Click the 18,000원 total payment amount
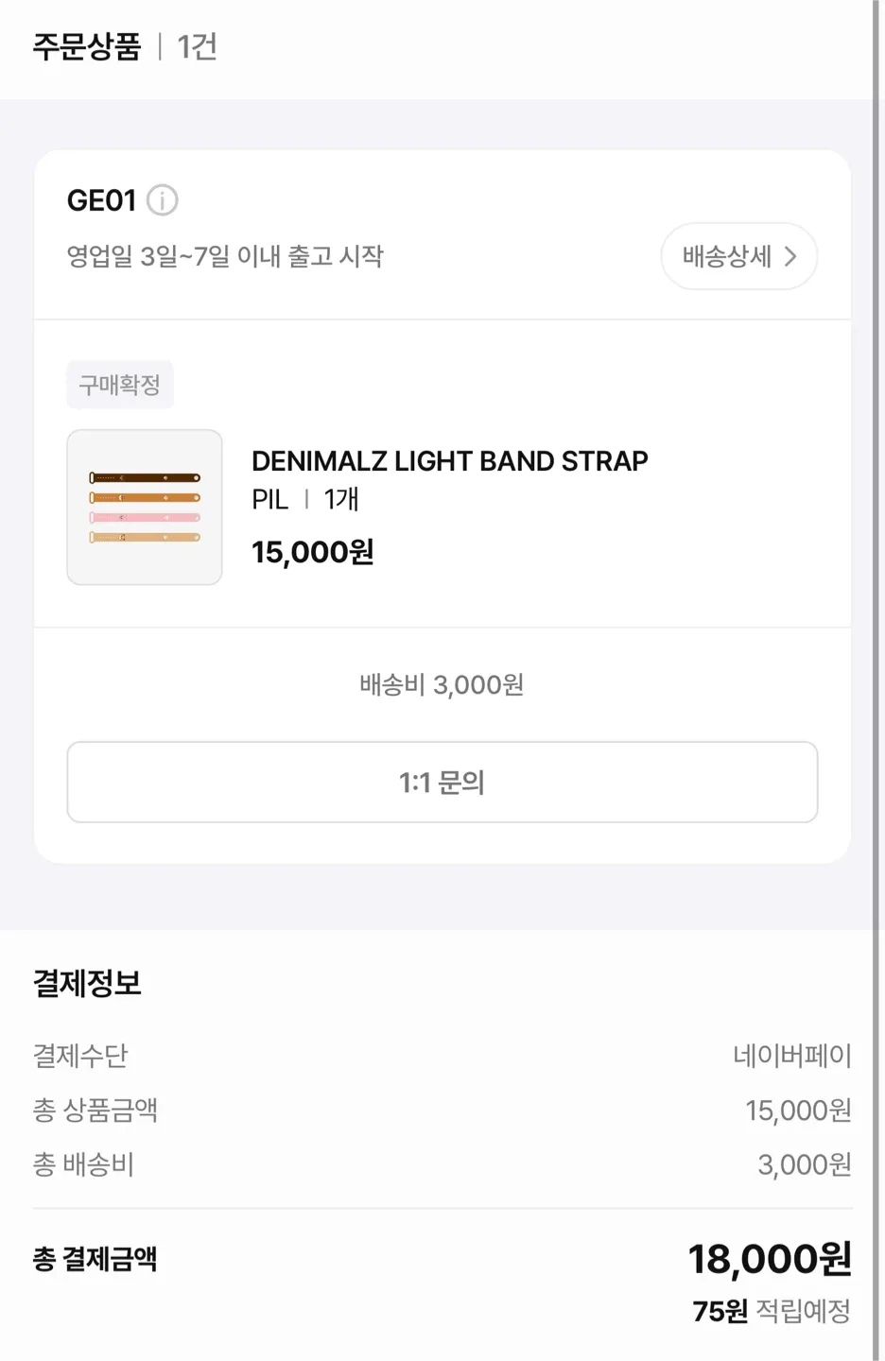 770,1259
